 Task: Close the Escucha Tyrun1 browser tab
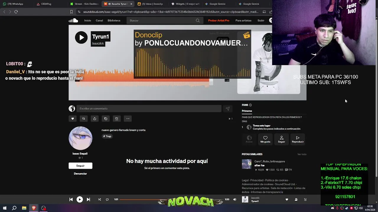pos(131,4)
